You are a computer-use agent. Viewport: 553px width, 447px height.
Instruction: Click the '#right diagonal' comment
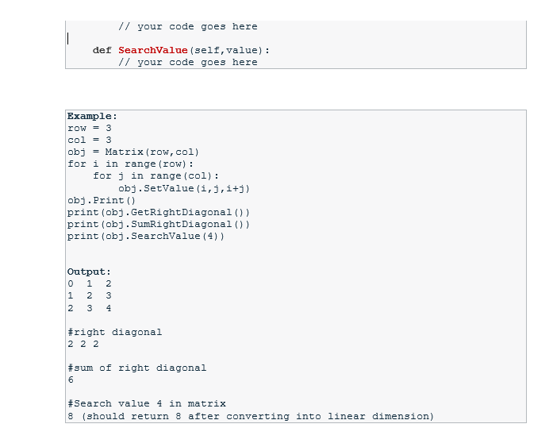(114, 332)
